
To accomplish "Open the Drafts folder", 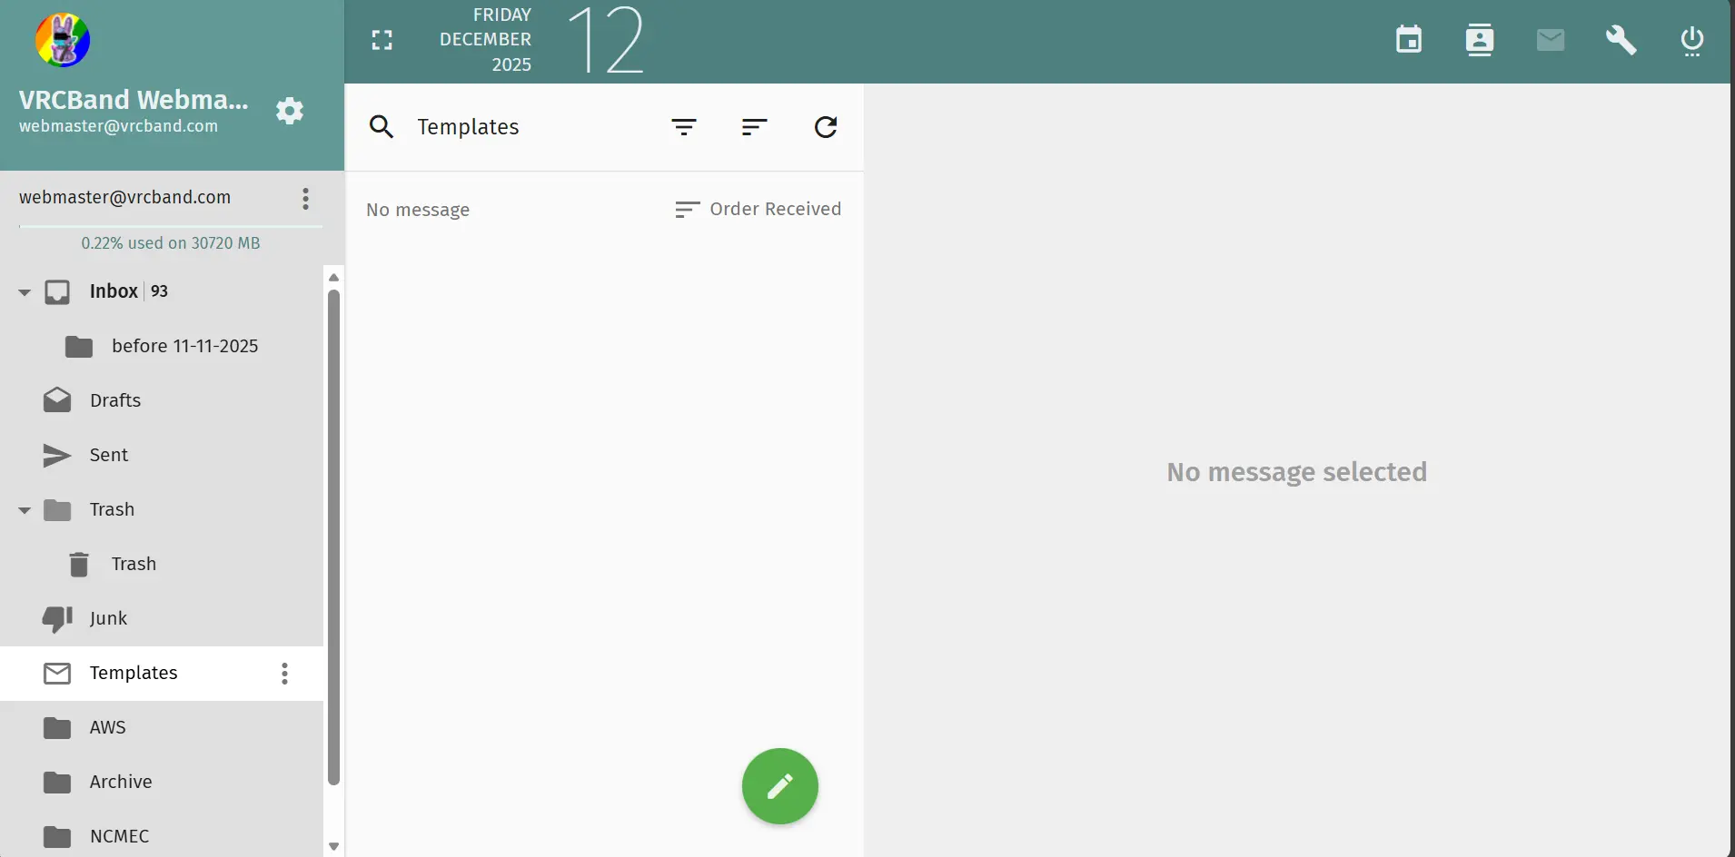I will (x=115, y=400).
